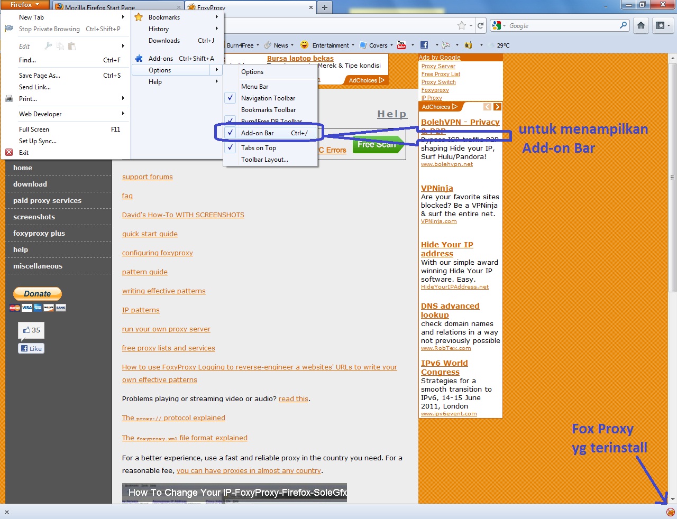Play the FoxyProxy how-to video thumbnail
The height and width of the screenshot is (519, 677).
(x=234, y=492)
